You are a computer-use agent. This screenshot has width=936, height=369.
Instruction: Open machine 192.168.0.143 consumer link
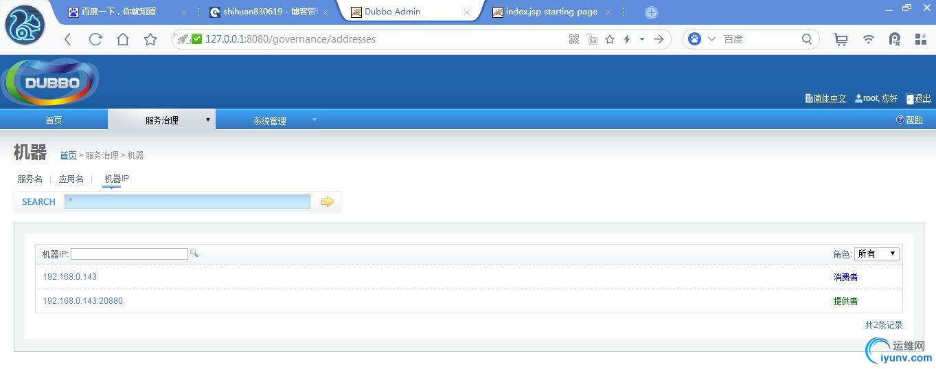coord(70,277)
